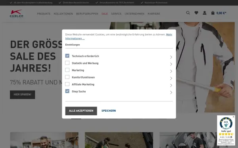Open the shopping bag cart icon
Viewport: 238px width, 148px height.
pos(213,13)
